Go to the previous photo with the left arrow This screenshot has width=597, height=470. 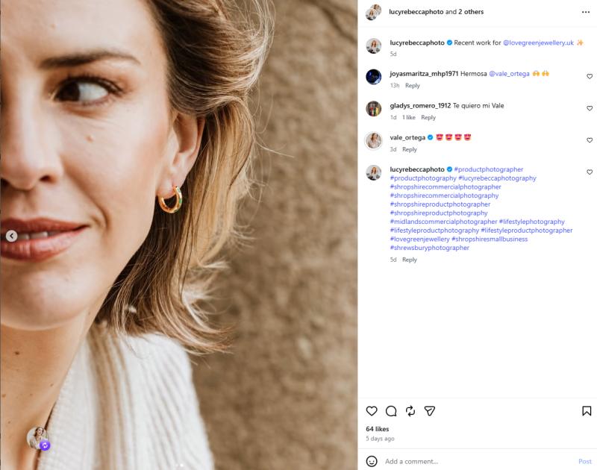coord(12,236)
